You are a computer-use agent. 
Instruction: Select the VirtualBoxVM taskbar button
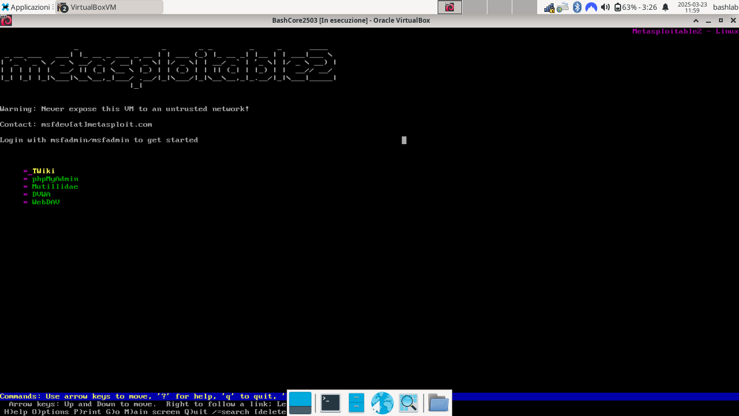point(109,7)
